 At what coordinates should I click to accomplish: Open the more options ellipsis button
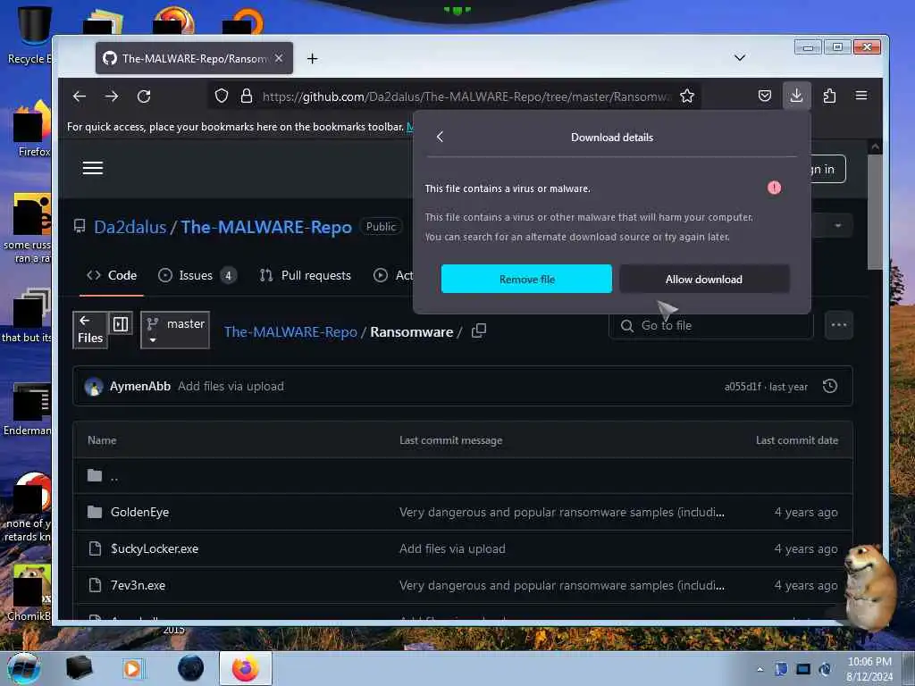click(838, 325)
